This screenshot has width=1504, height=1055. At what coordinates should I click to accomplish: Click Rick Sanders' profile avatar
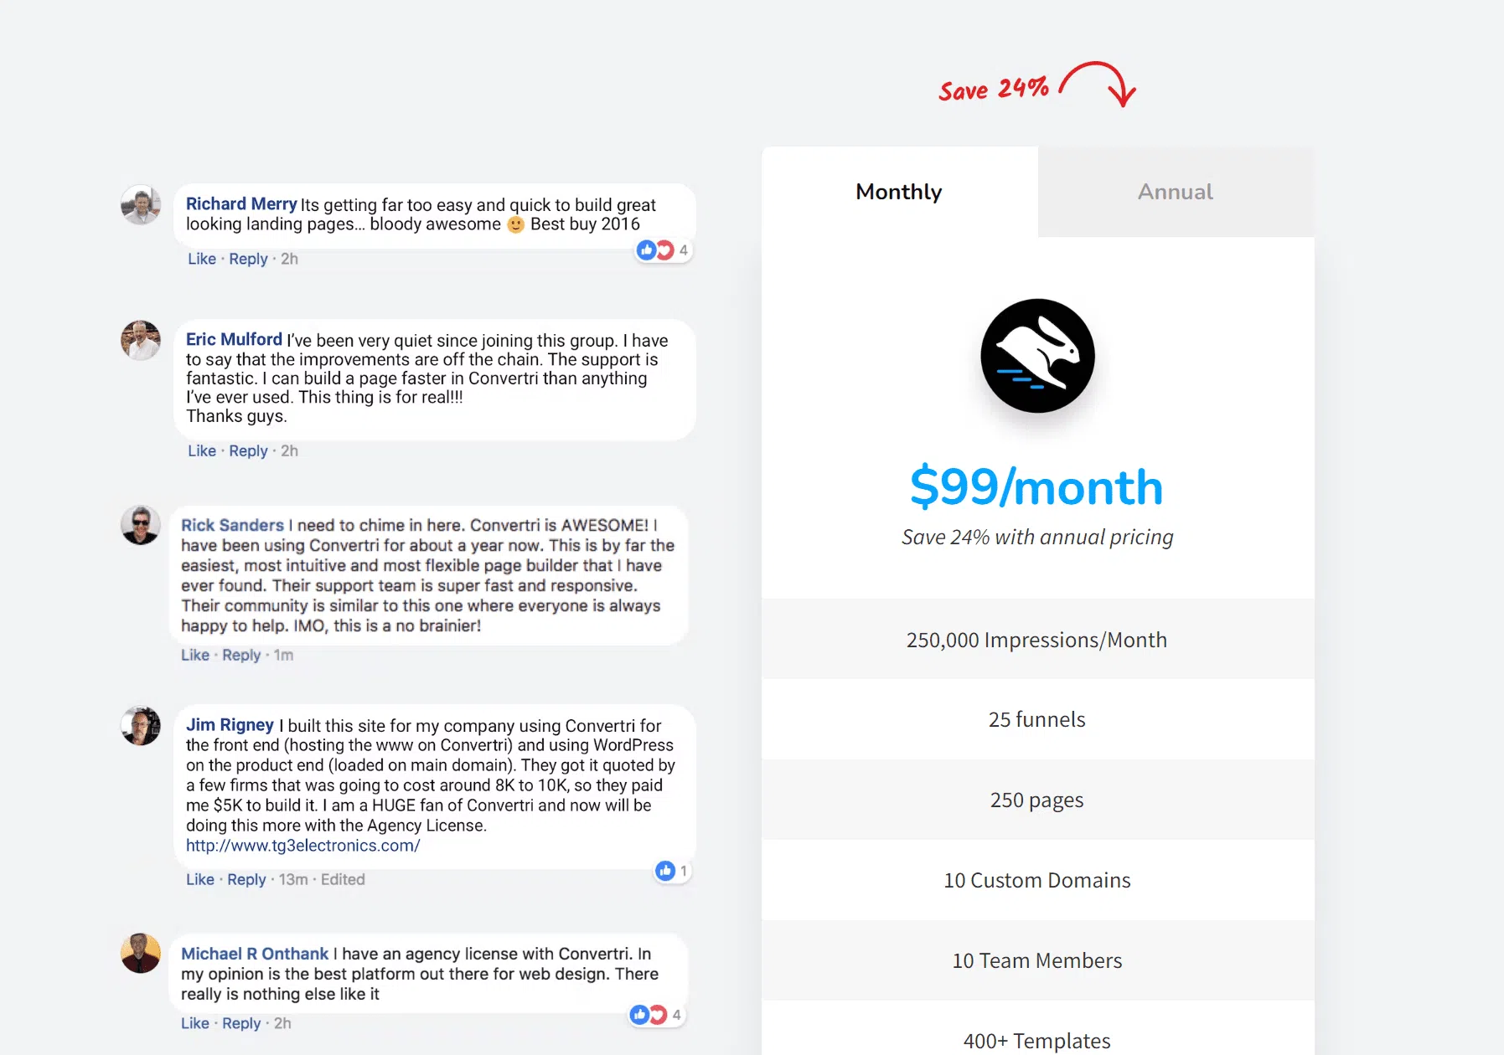(141, 525)
